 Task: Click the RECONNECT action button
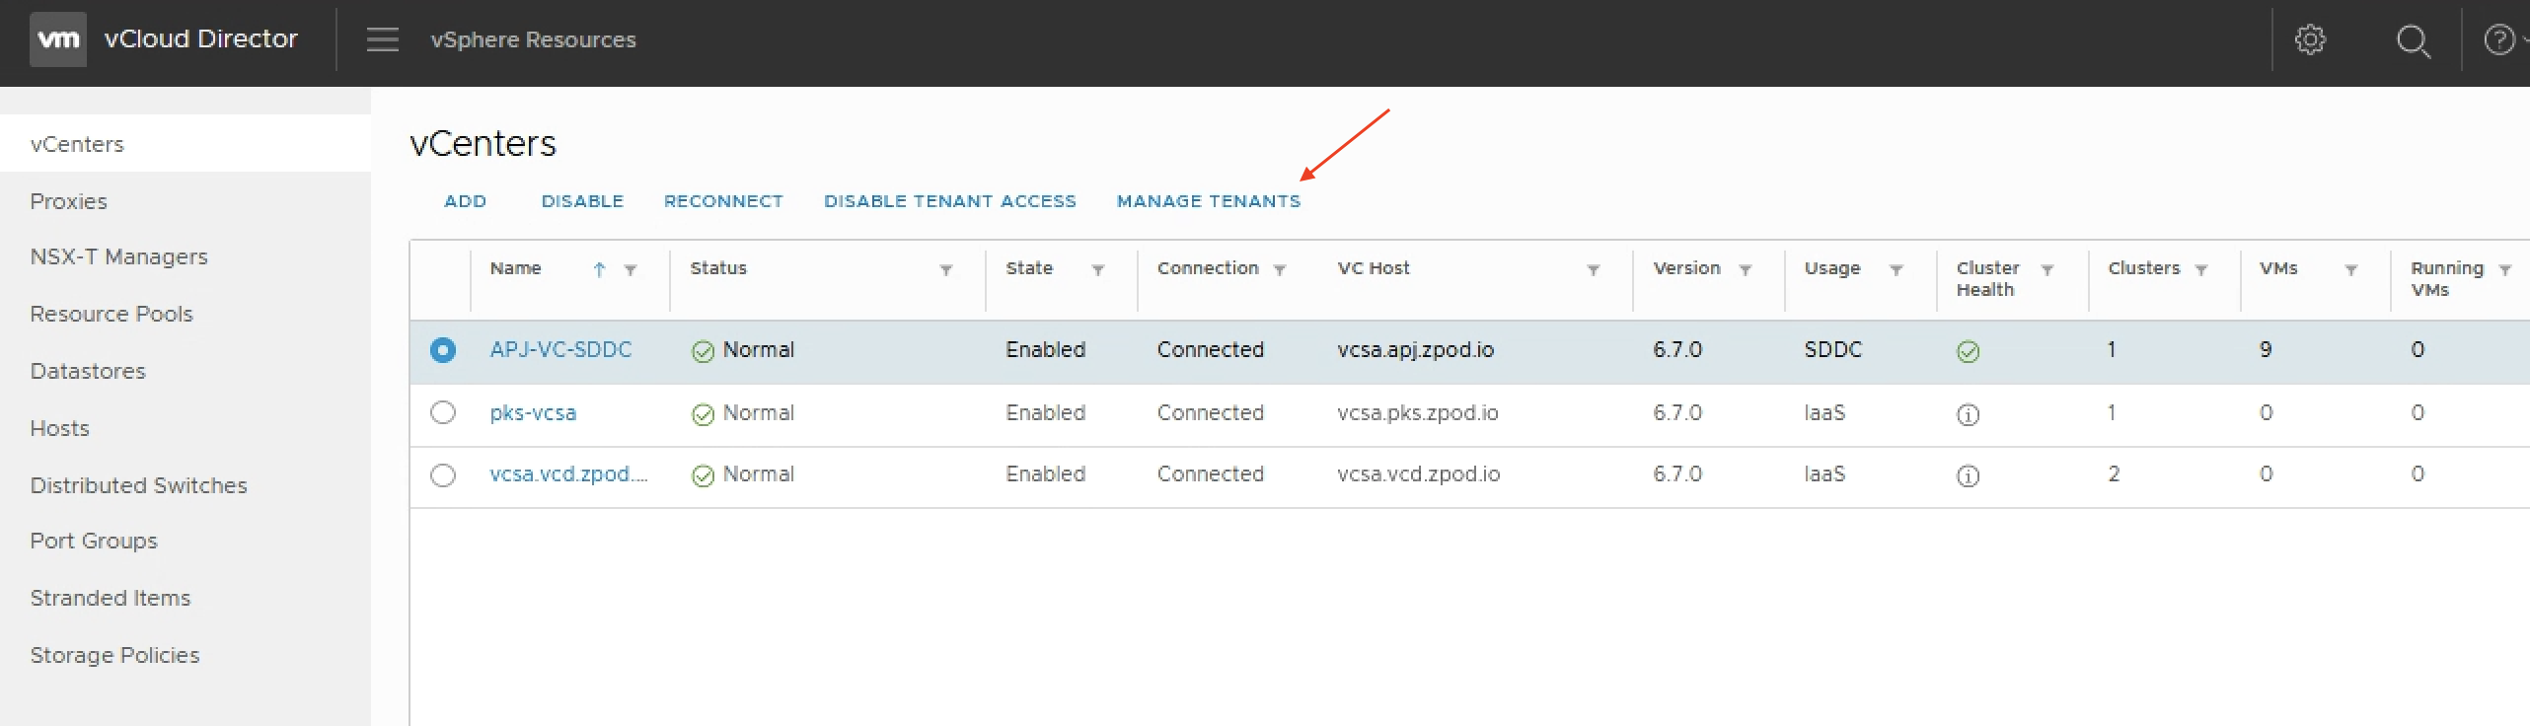coord(723,201)
